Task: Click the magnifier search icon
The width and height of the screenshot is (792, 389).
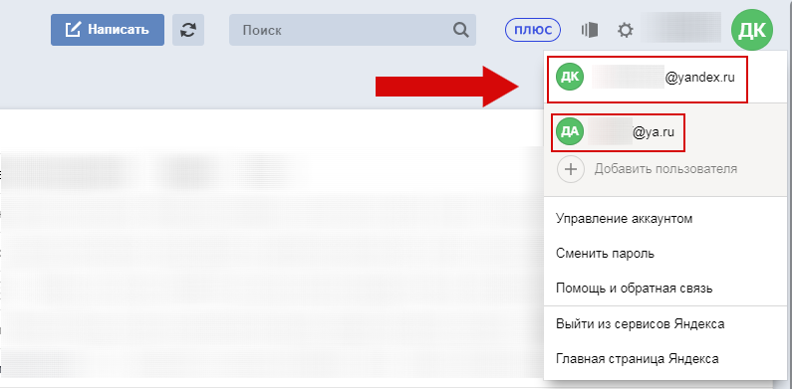Action: [460, 30]
